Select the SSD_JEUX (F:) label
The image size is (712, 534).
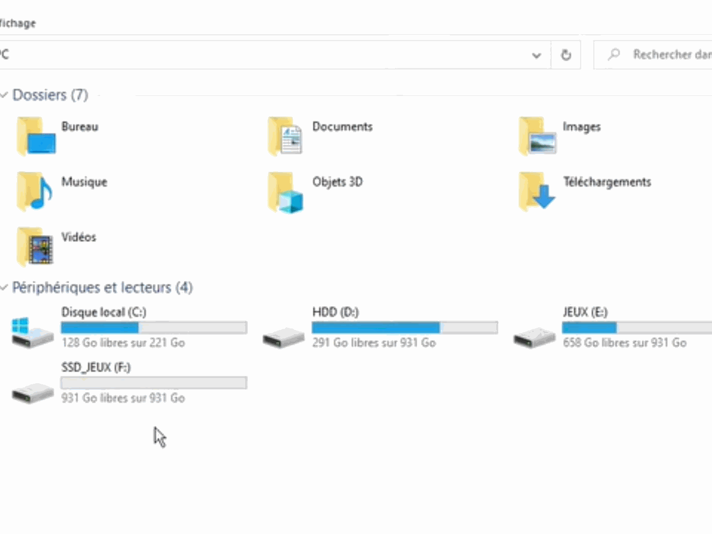click(95, 367)
